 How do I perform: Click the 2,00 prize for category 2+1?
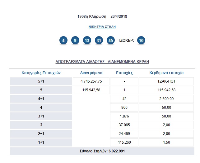point(166,134)
